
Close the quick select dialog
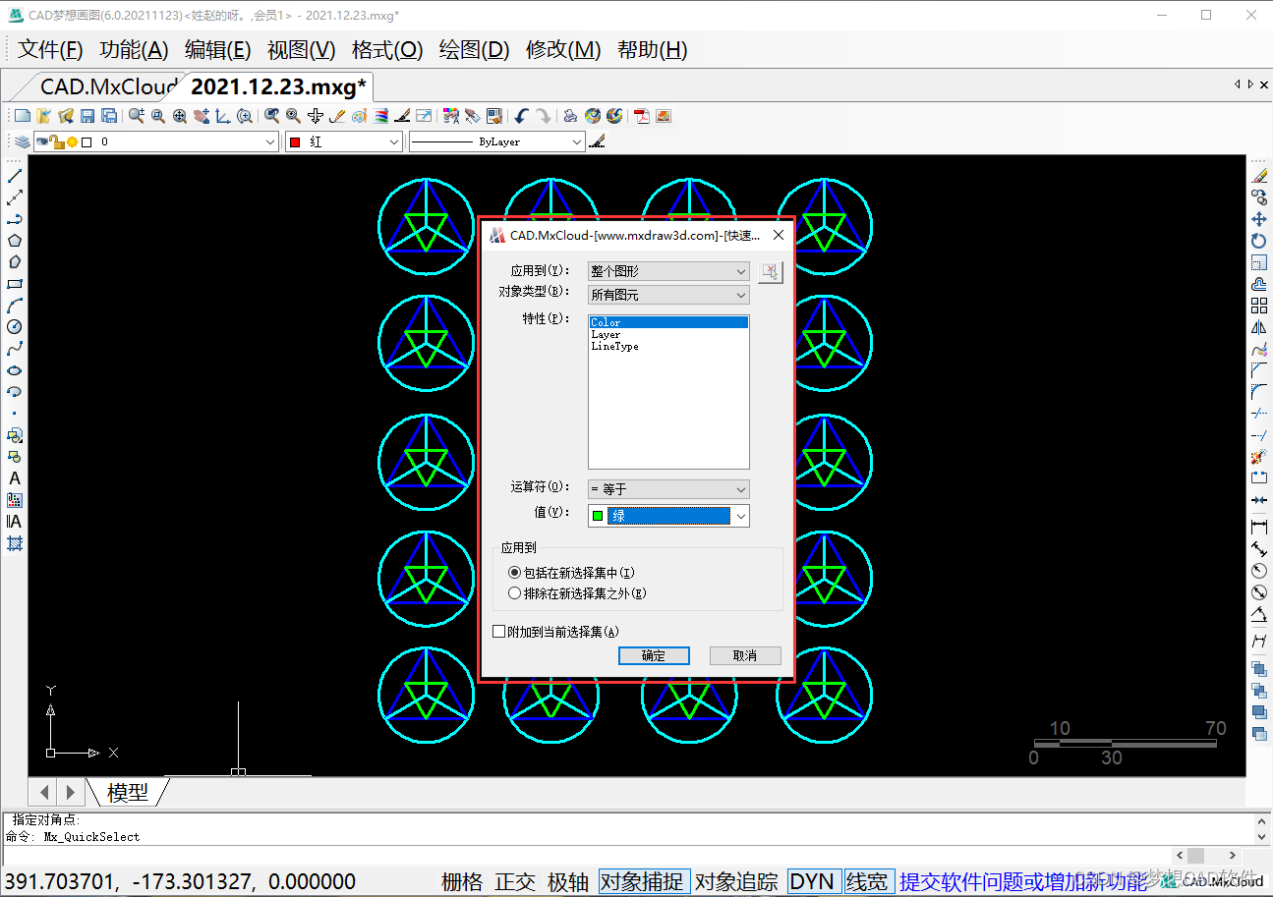tap(779, 235)
